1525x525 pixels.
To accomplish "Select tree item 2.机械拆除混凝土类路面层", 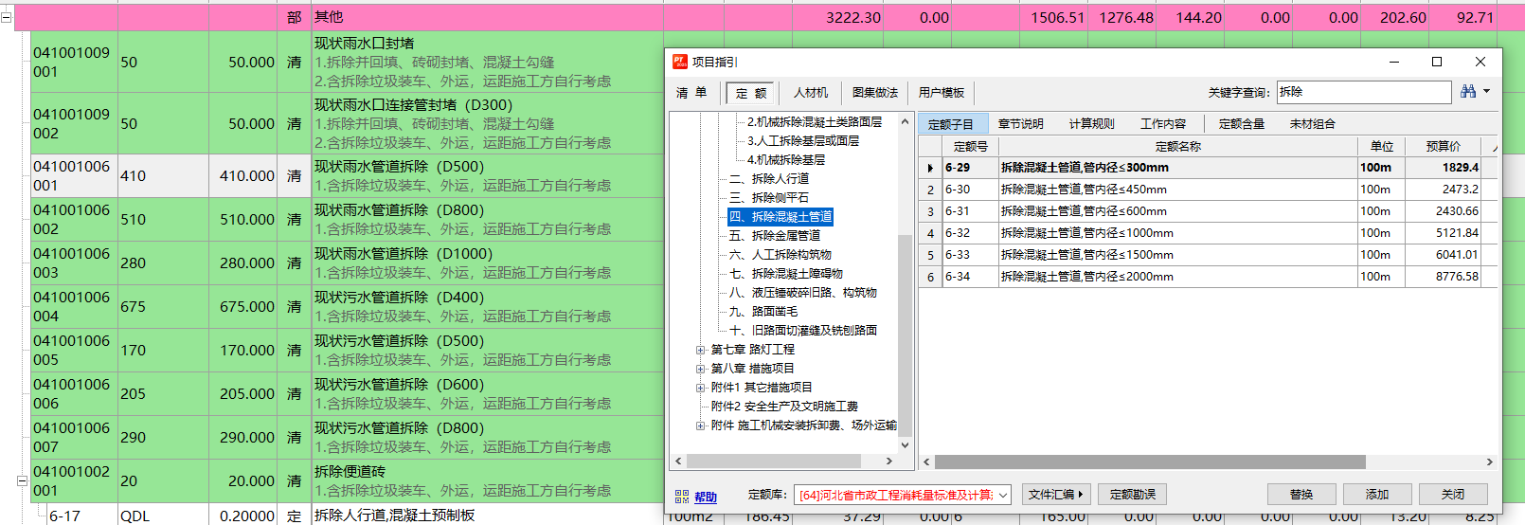I will point(815,122).
